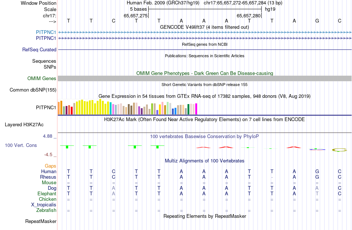352x230 pixels.
Task: Click the Mouse species label
Action: click(49, 183)
